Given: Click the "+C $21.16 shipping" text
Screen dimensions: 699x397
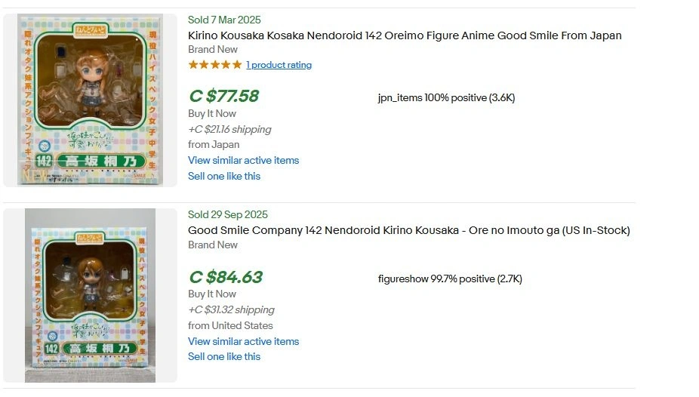Looking at the screenshot, I should [229, 129].
